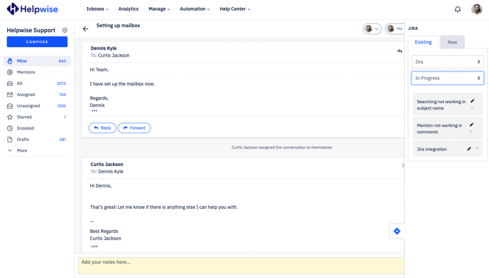Switch to the Existing tab in Jira panel
The image size is (489, 278).
423,42
